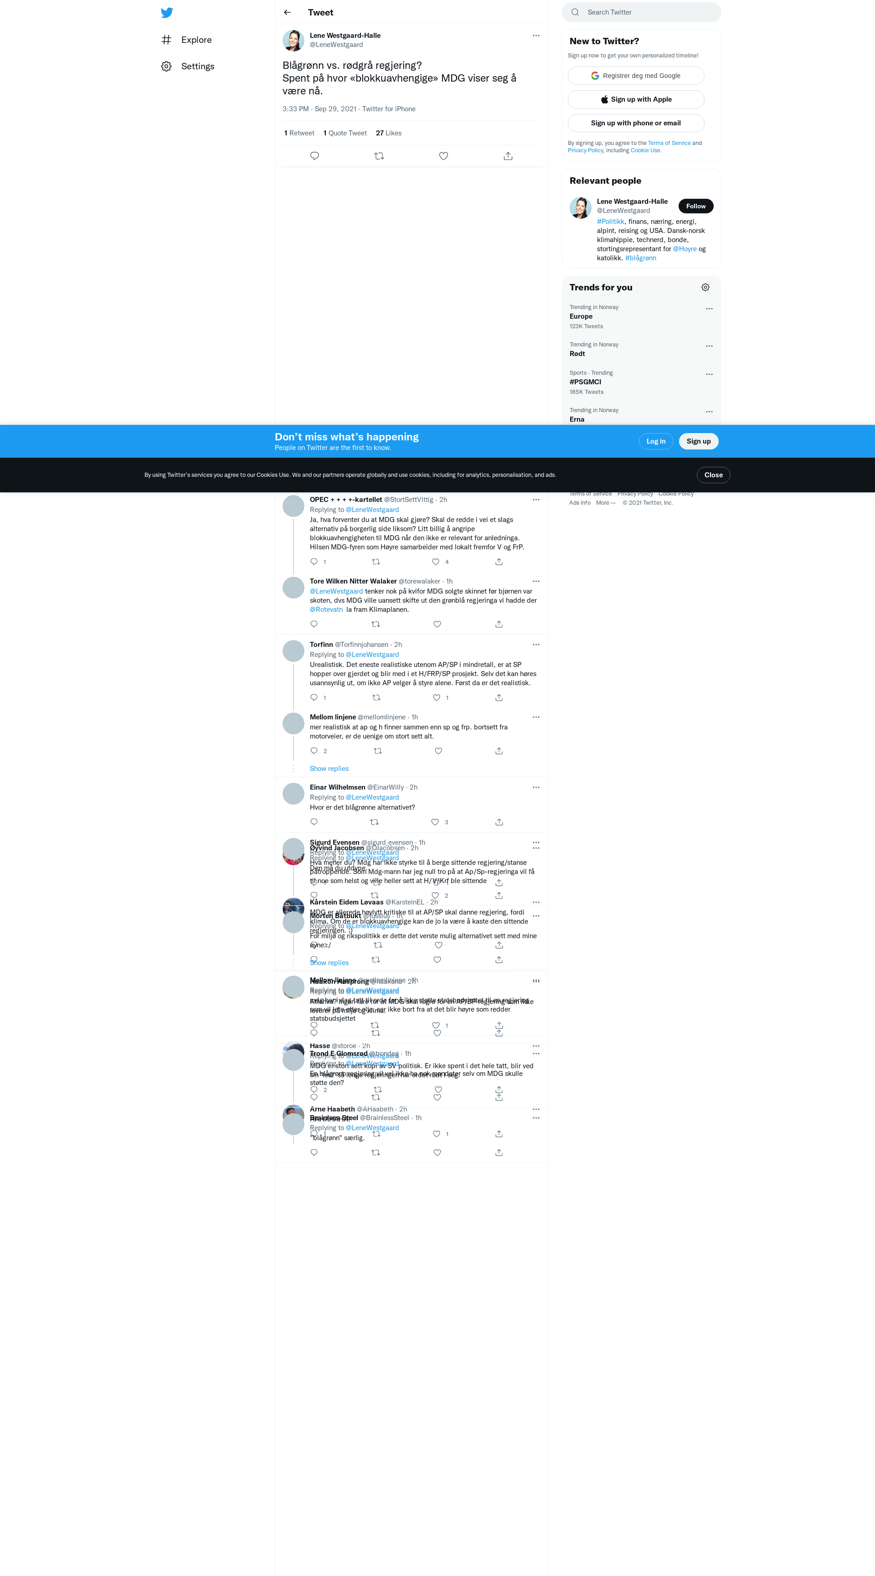Like OPEC-kartellet's reply with 4 likes
The width and height of the screenshot is (875, 1576).
(436, 562)
